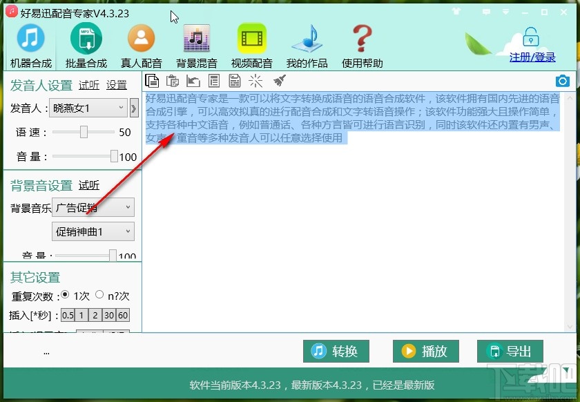Screen dimensions: 580x402
Task: Open the feedback chat bubble icon
Action: tap(486, 12)
